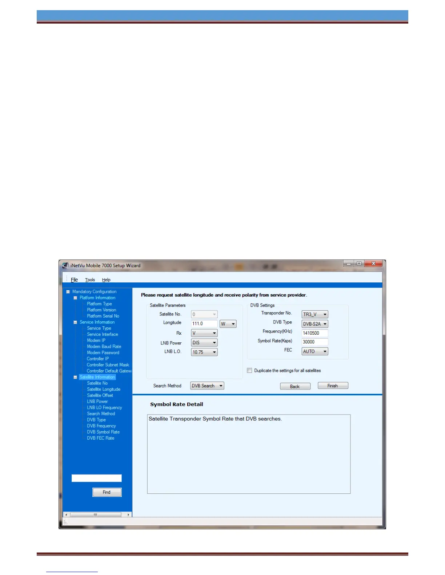
Task: Select Modem Baud Rate tree item
Action: 104,347
